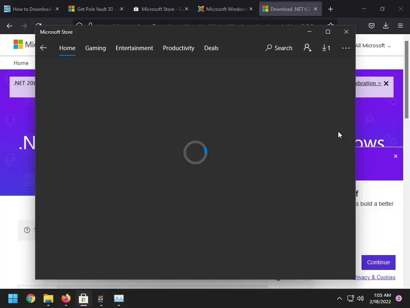The image size is (410, 308).
Task: Open the Home tab in Microsoft Store
Action: coord(67,48)
